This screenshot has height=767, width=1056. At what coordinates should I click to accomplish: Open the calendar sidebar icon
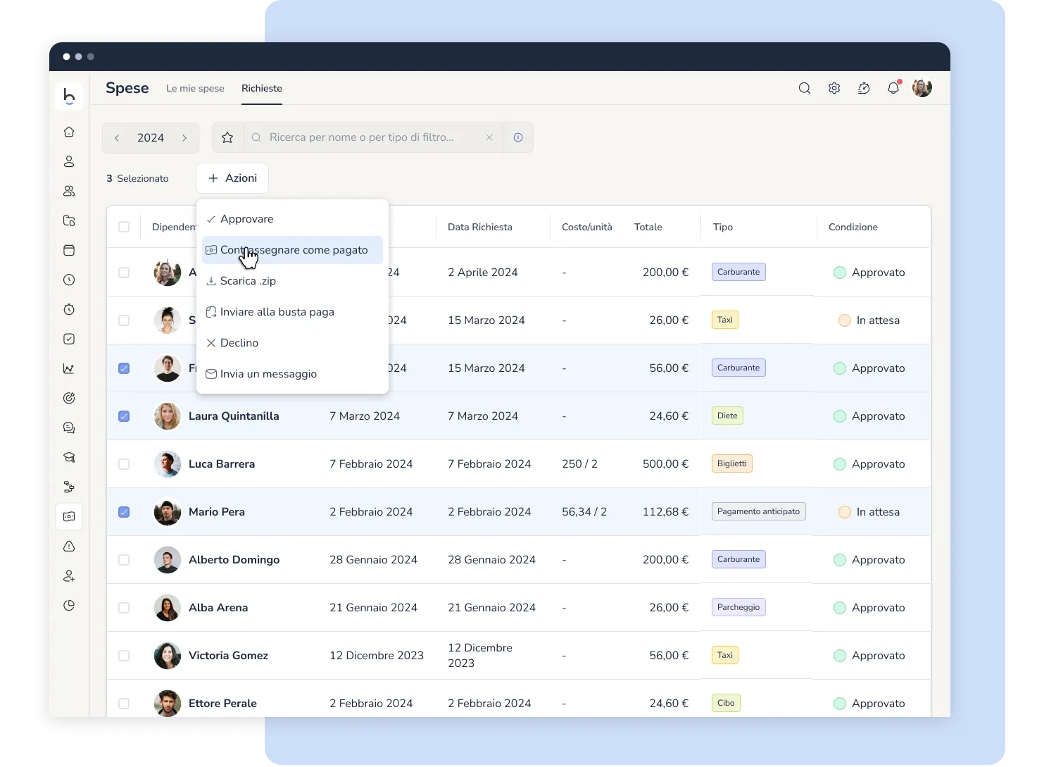coord(69,250)
